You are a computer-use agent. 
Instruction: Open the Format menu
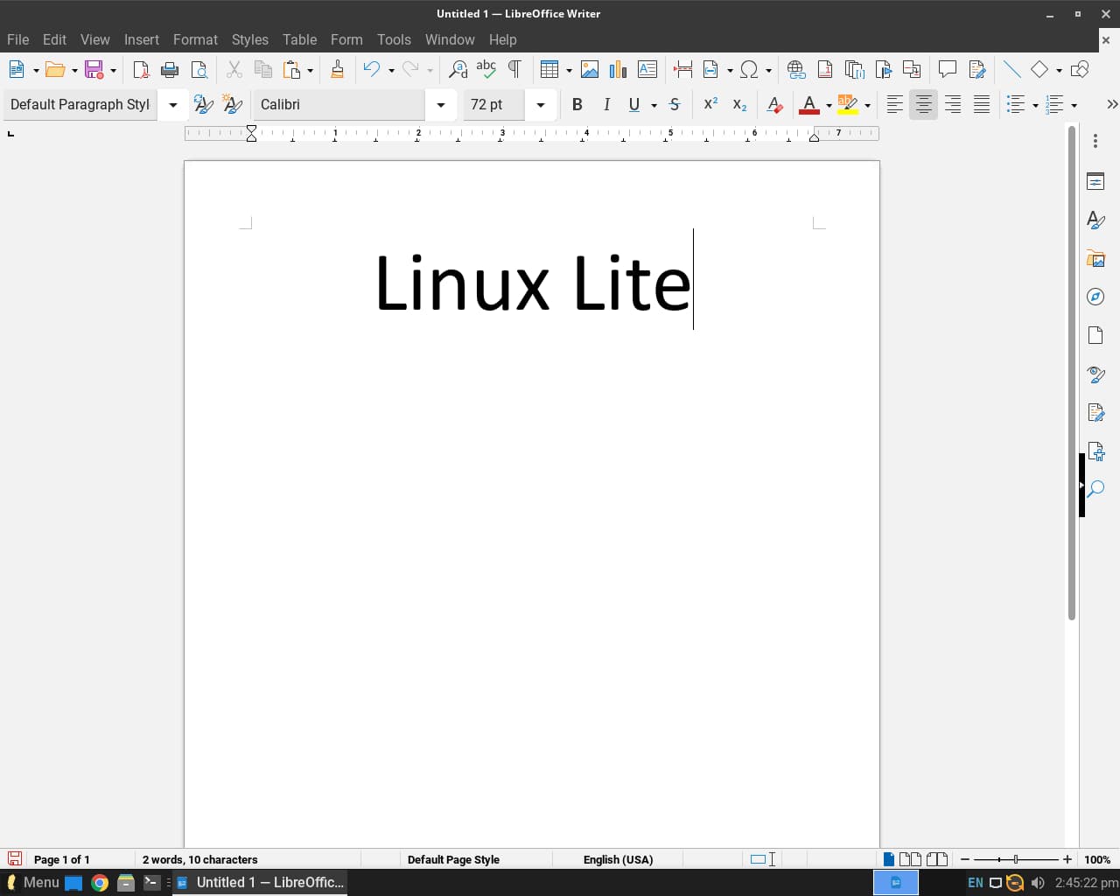click(x=195, y=39)
